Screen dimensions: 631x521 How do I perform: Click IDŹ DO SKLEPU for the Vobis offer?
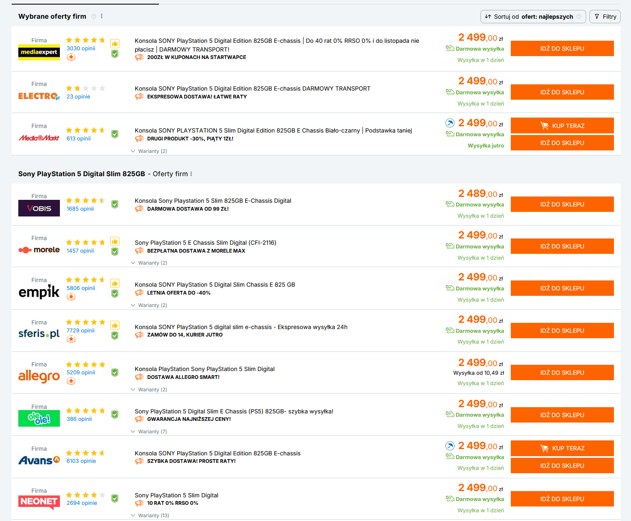click(562, 204)
